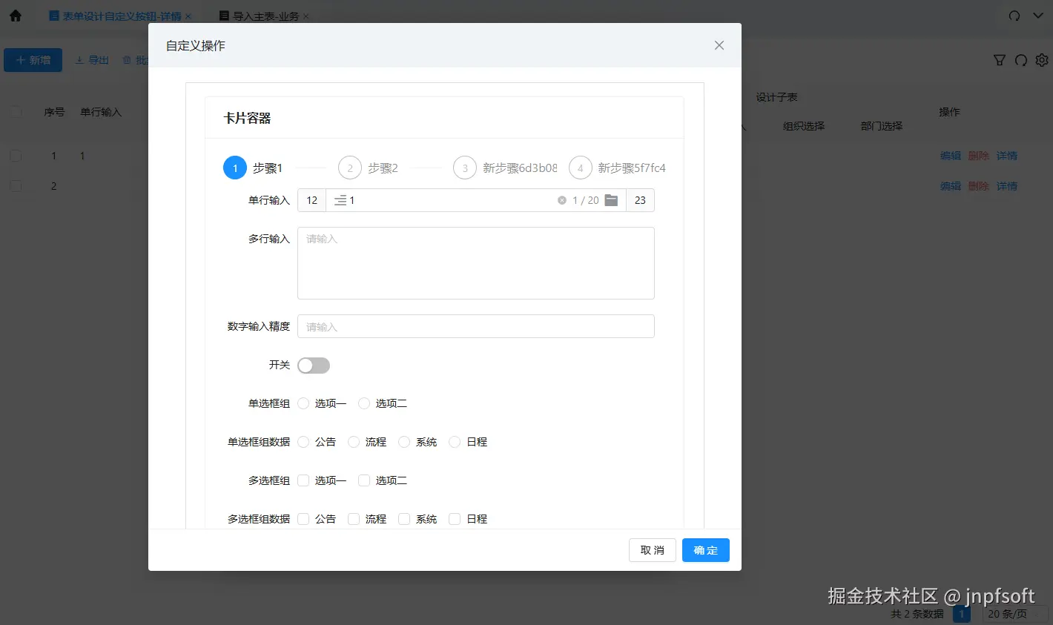Go to step 步骤2

[369, 168]
